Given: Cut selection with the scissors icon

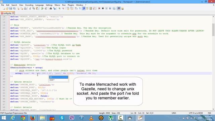Looking at the screenshot, I should (x=30, y=8).
